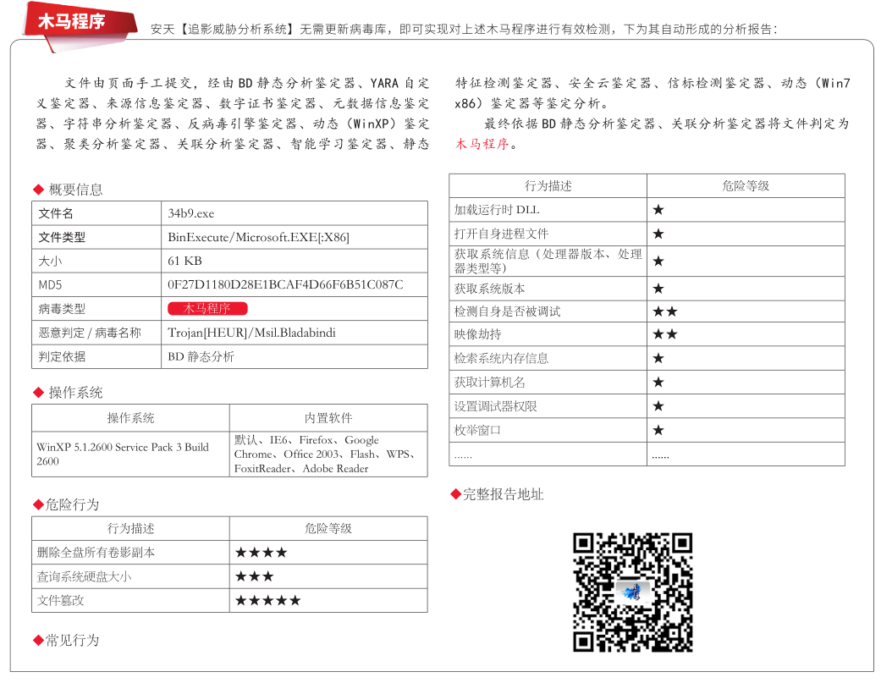The width and height of the screenshot is (881, 683).
Task: Click the red diamond beside 完整报告地址
Action: (x=455, y=494)
